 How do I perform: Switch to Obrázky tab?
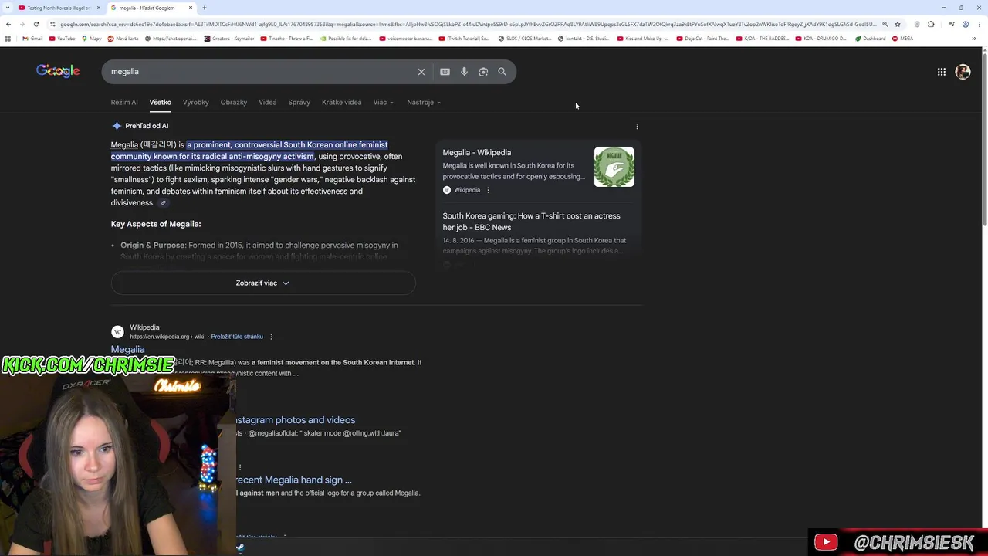point(234,102)
